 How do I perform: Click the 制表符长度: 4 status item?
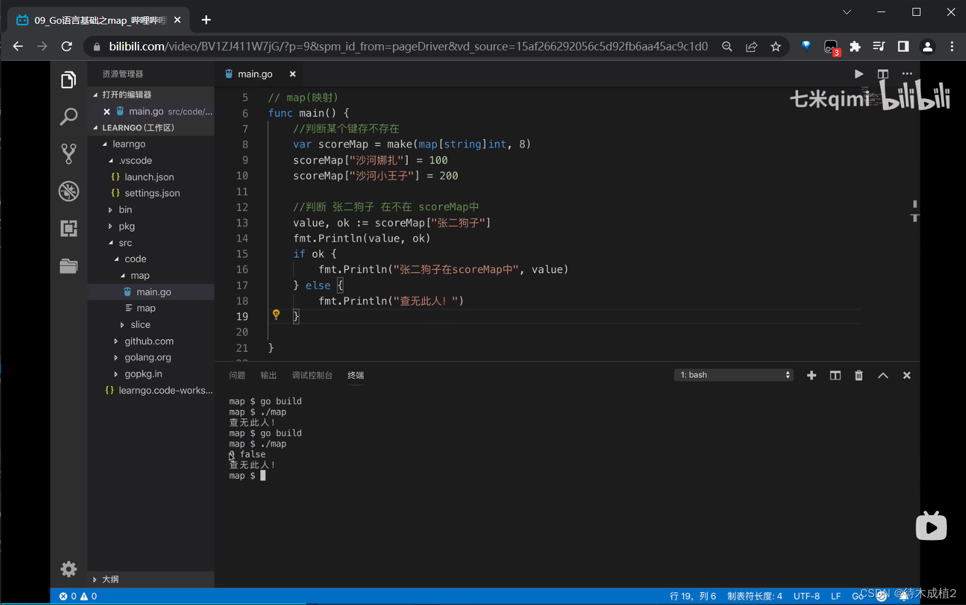(755, 596)
